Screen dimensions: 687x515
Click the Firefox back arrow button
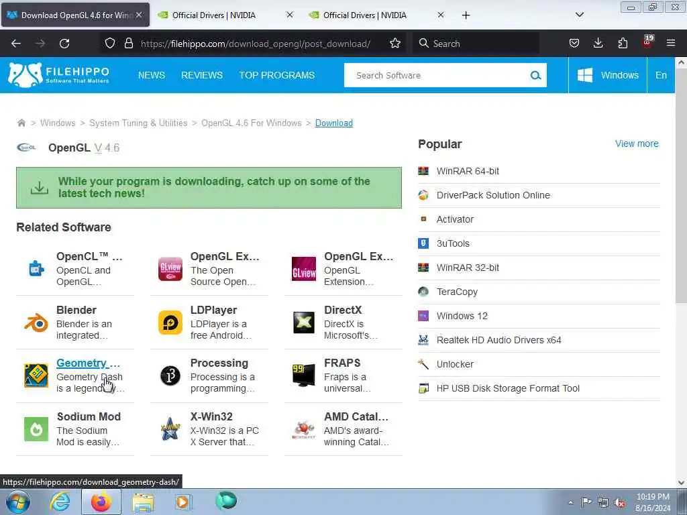click(16, 44)
